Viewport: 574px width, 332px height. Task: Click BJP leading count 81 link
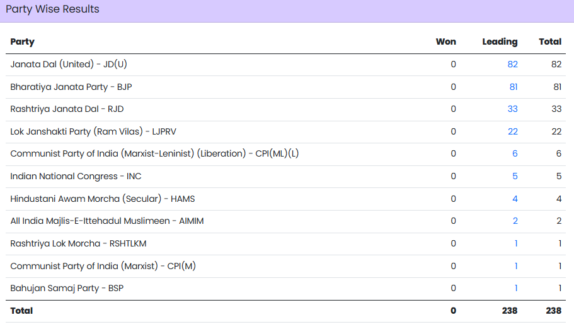513,87
